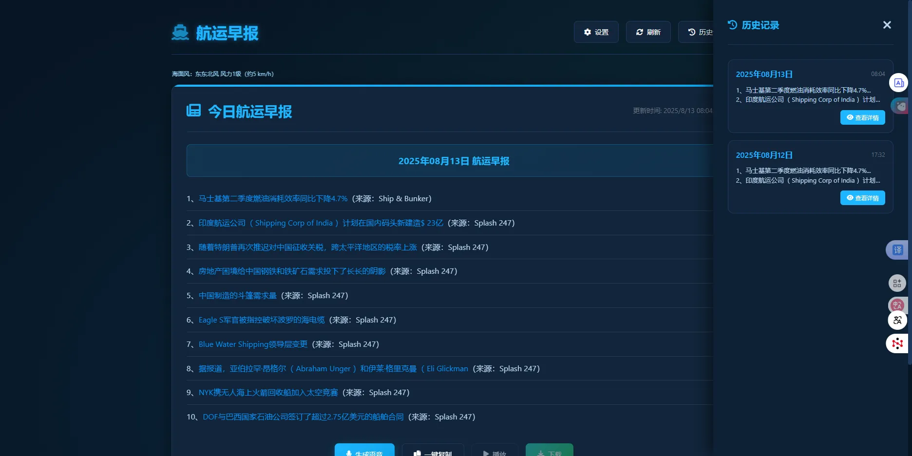The height and width of the screenshot is (456, 912).
Task: Open the Maersk fuel efficiency 4.7% headline
Action: [x=273, y=199]
